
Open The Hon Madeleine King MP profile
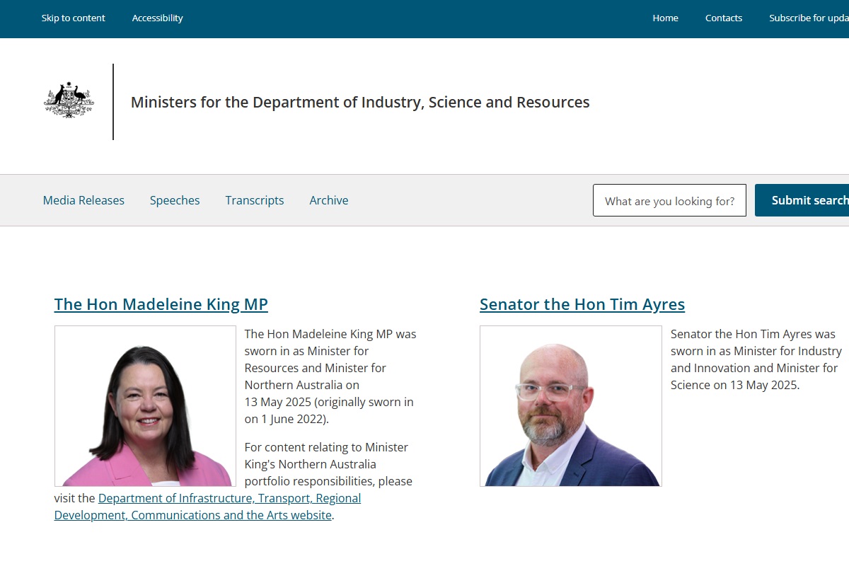[161, 304]
